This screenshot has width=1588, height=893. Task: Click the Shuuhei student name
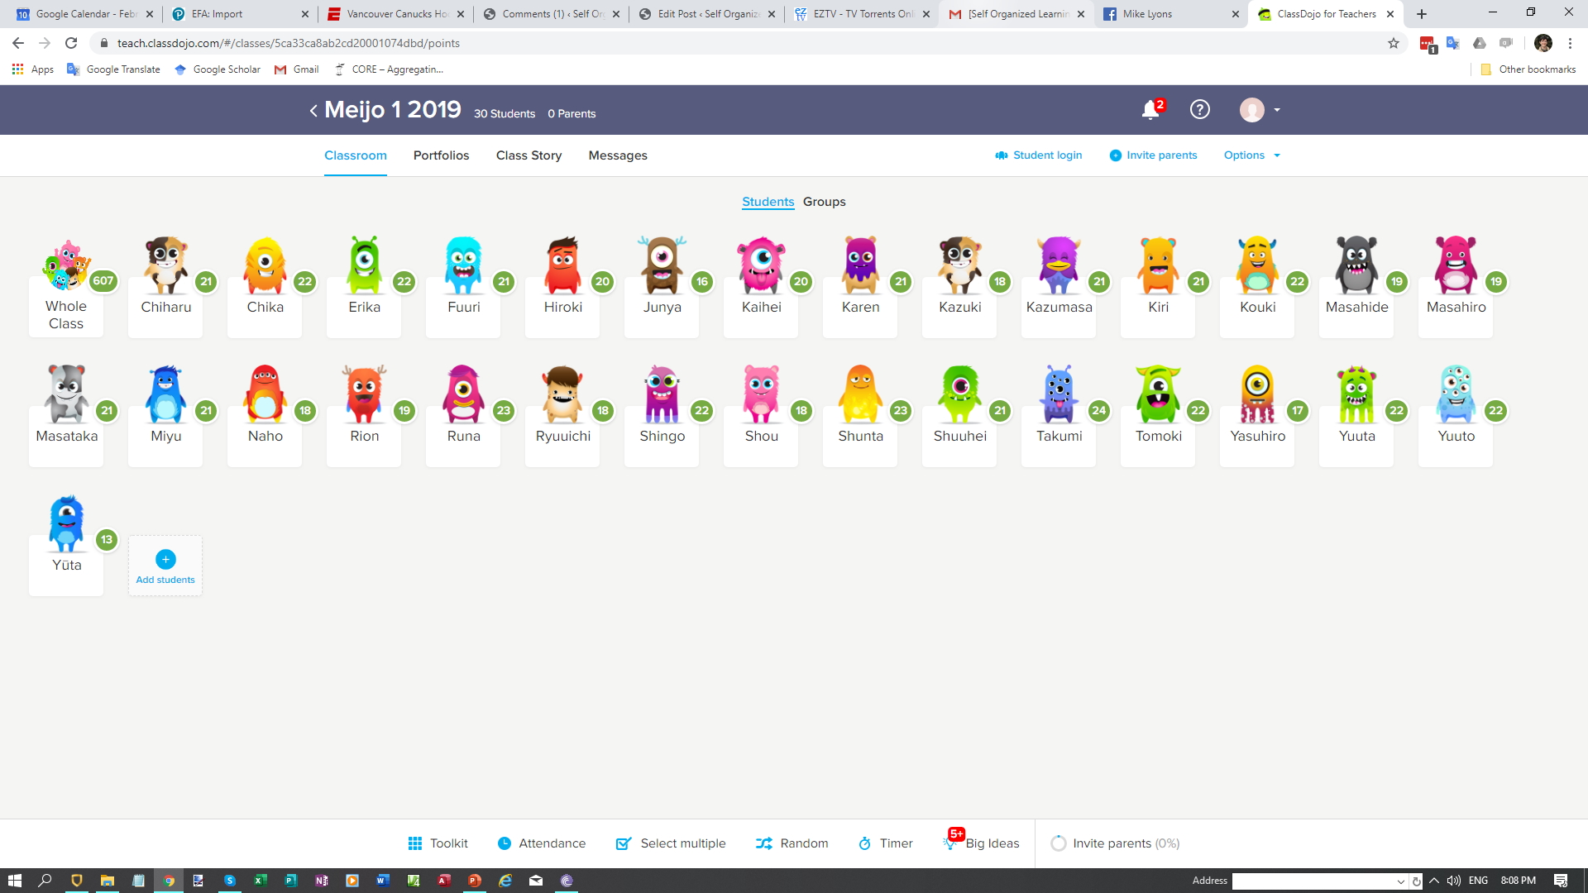point(959,436)
